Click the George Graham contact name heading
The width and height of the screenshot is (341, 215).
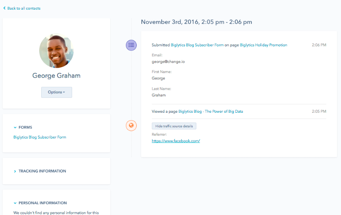click(x=56, y=76)
